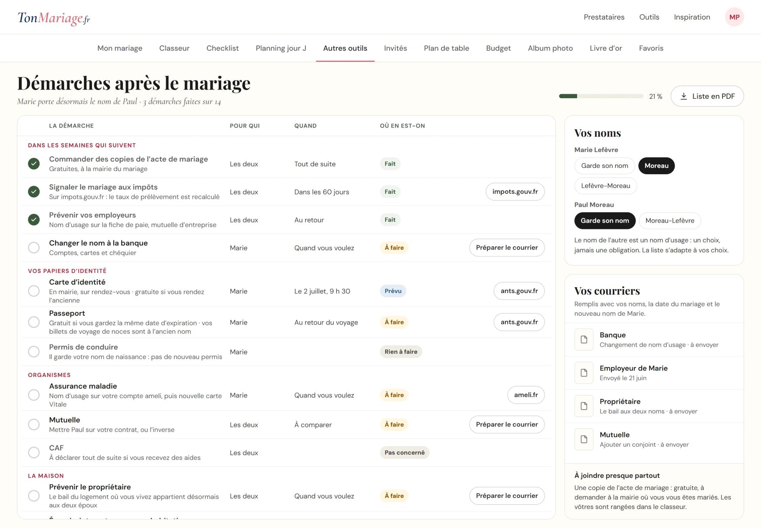Click the 'Prévu' status badge
Viewport: 761px width, 528px height.
point(393,291)
